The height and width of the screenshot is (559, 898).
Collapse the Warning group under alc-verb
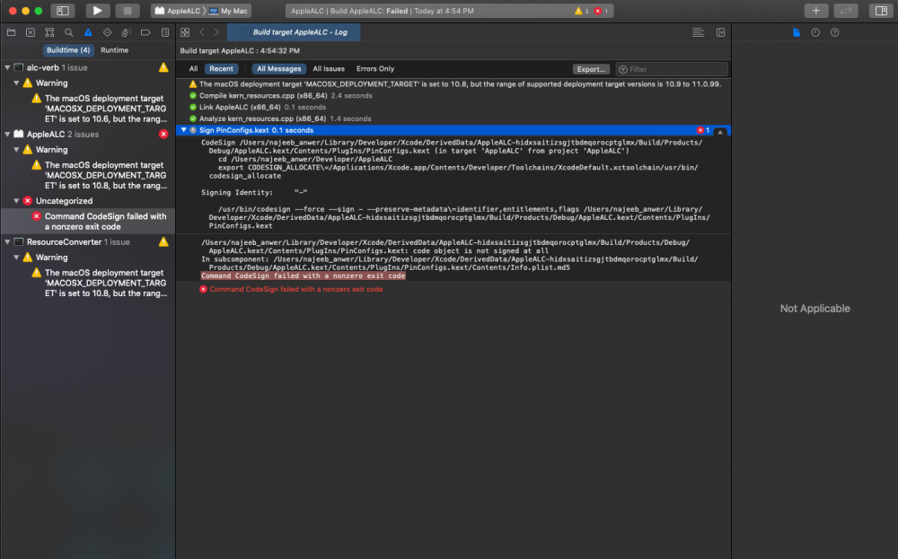pyautogui.click(x=16, y=83)
